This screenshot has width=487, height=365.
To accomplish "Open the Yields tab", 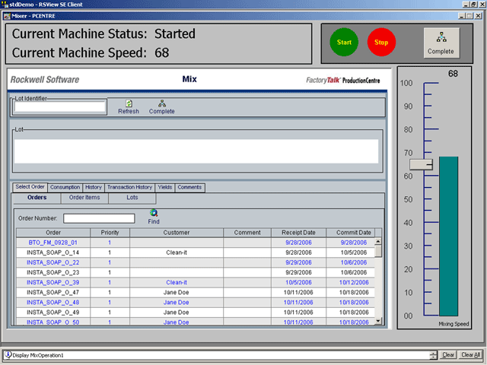I will tap(164, 188).
